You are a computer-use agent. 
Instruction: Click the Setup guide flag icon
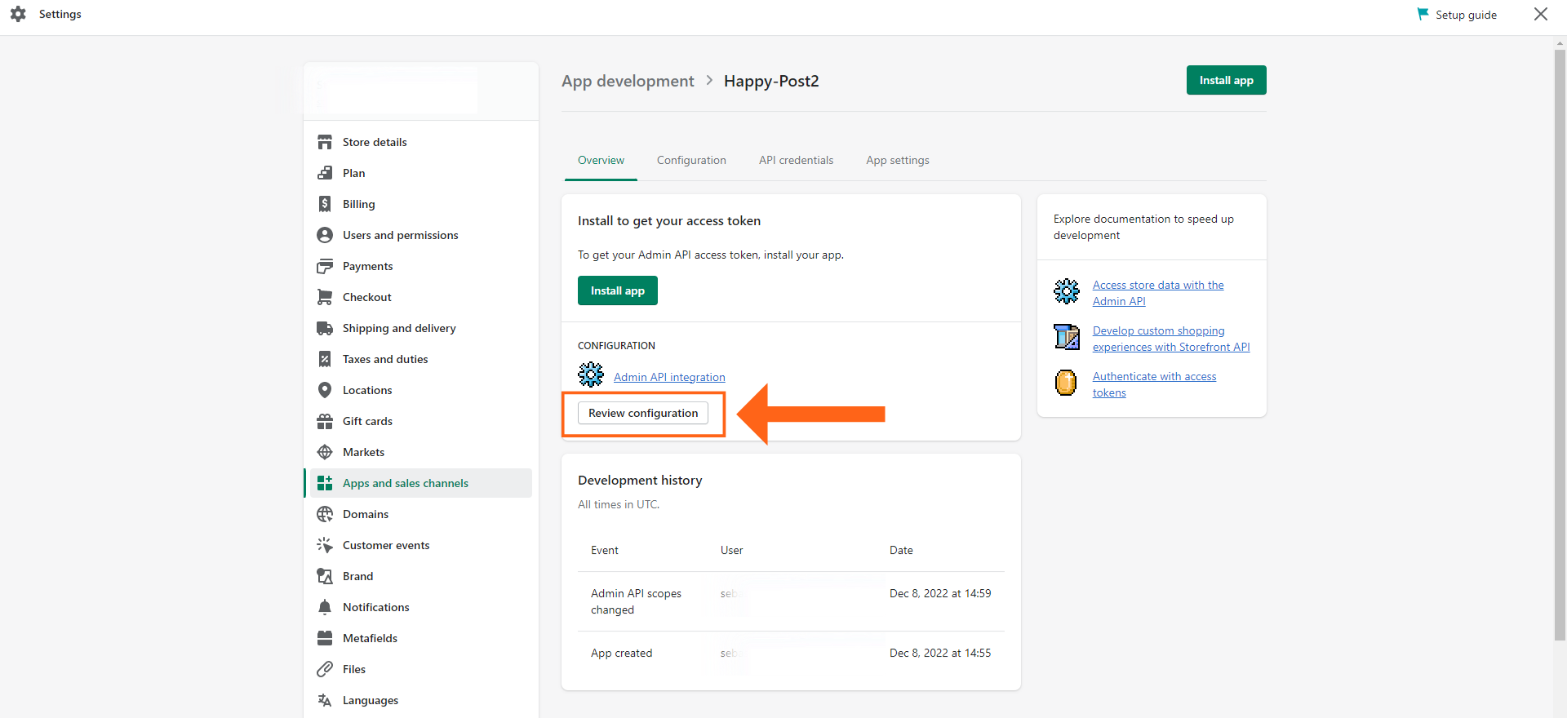click(x=1423, y=15)
